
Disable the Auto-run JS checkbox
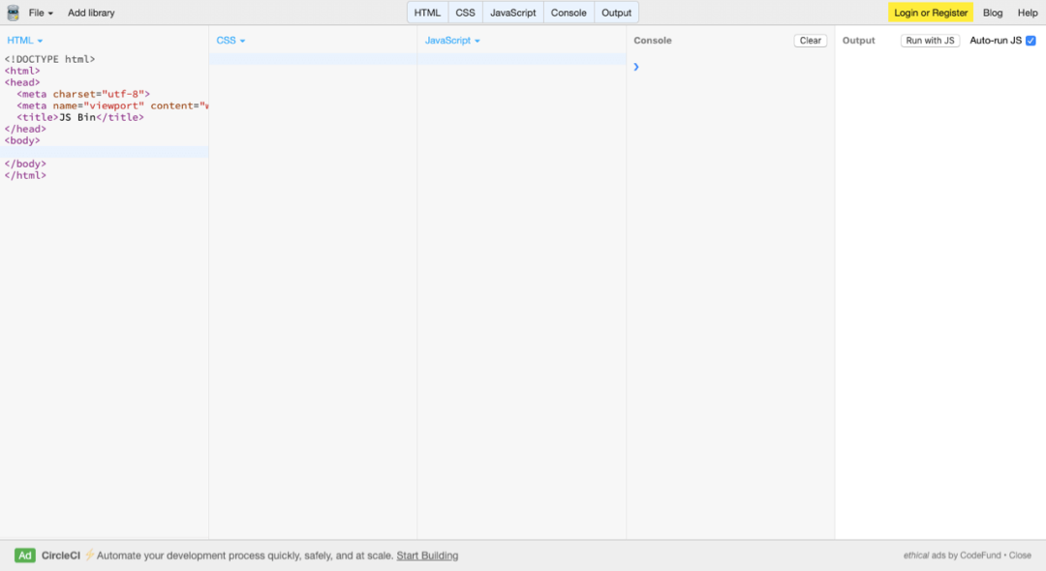point(1031,41)
